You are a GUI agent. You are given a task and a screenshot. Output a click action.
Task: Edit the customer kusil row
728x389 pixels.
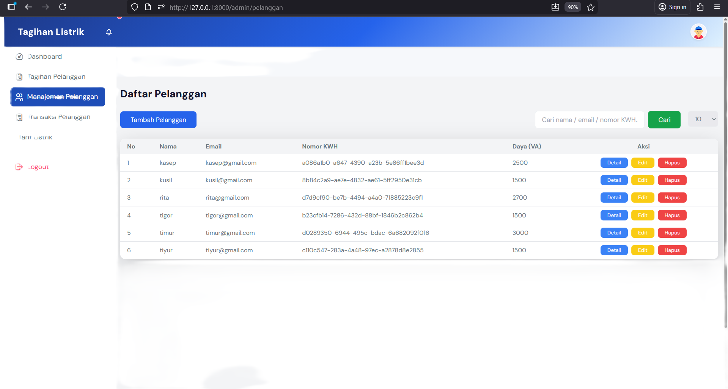(x=642, y=180)
